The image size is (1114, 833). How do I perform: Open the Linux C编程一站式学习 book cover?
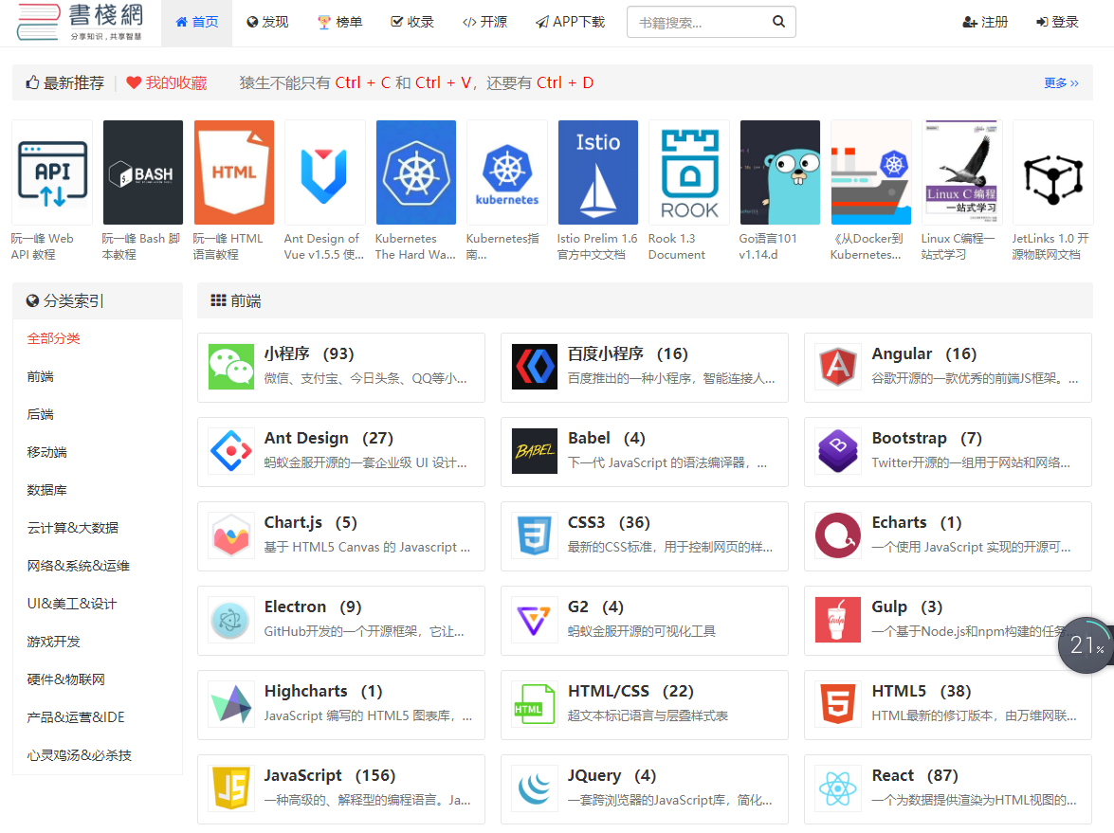[x=962, y=172]
